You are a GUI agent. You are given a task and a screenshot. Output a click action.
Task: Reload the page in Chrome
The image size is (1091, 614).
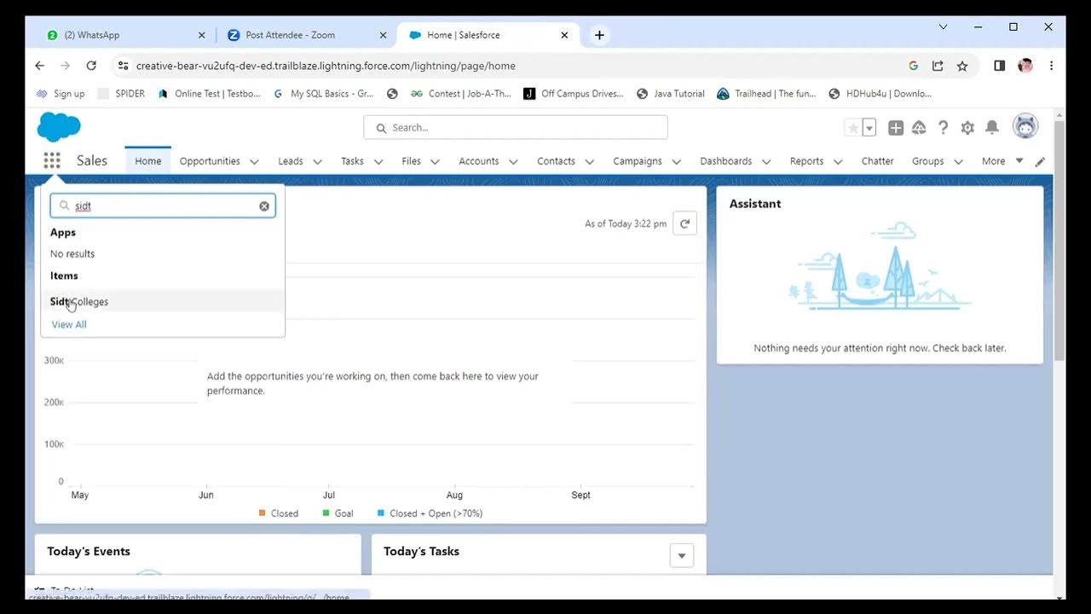[x=91, y=66]
